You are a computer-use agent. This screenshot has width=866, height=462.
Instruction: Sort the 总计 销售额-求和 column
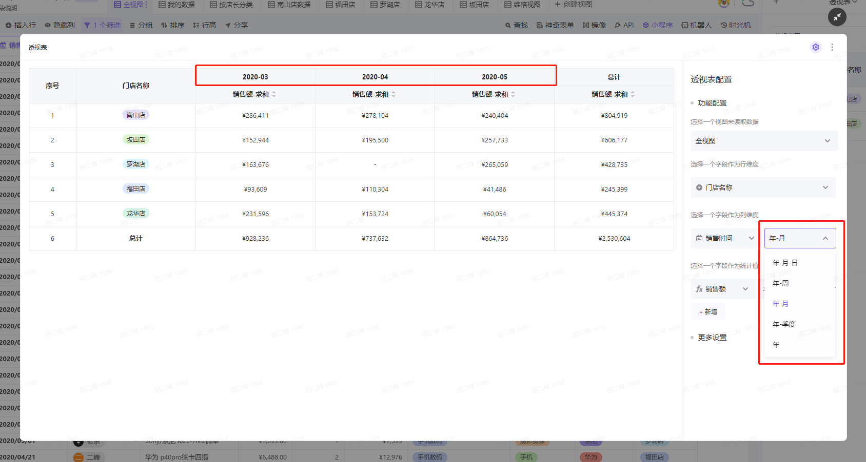(633, 94)
